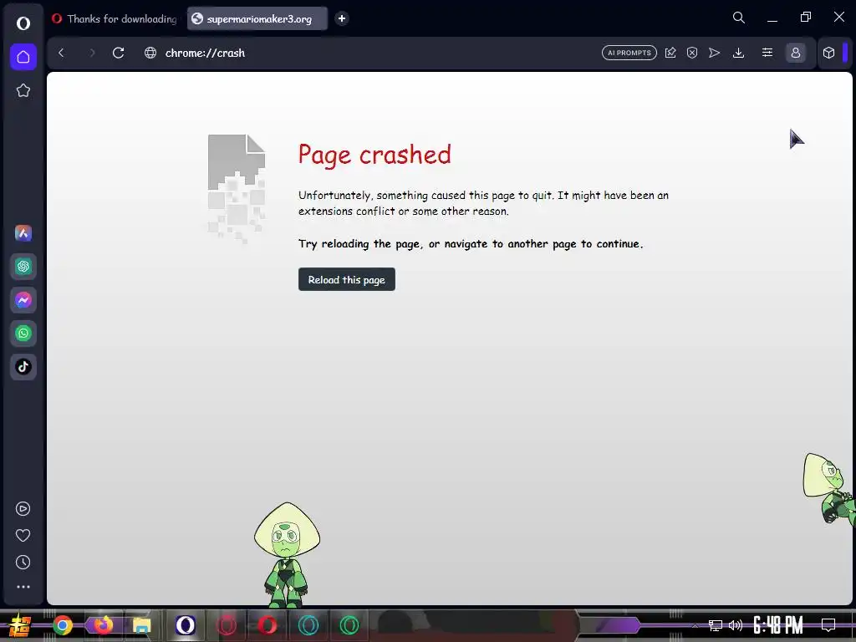Click 'Unfortunately, something caused this page' text

(483, 203)
